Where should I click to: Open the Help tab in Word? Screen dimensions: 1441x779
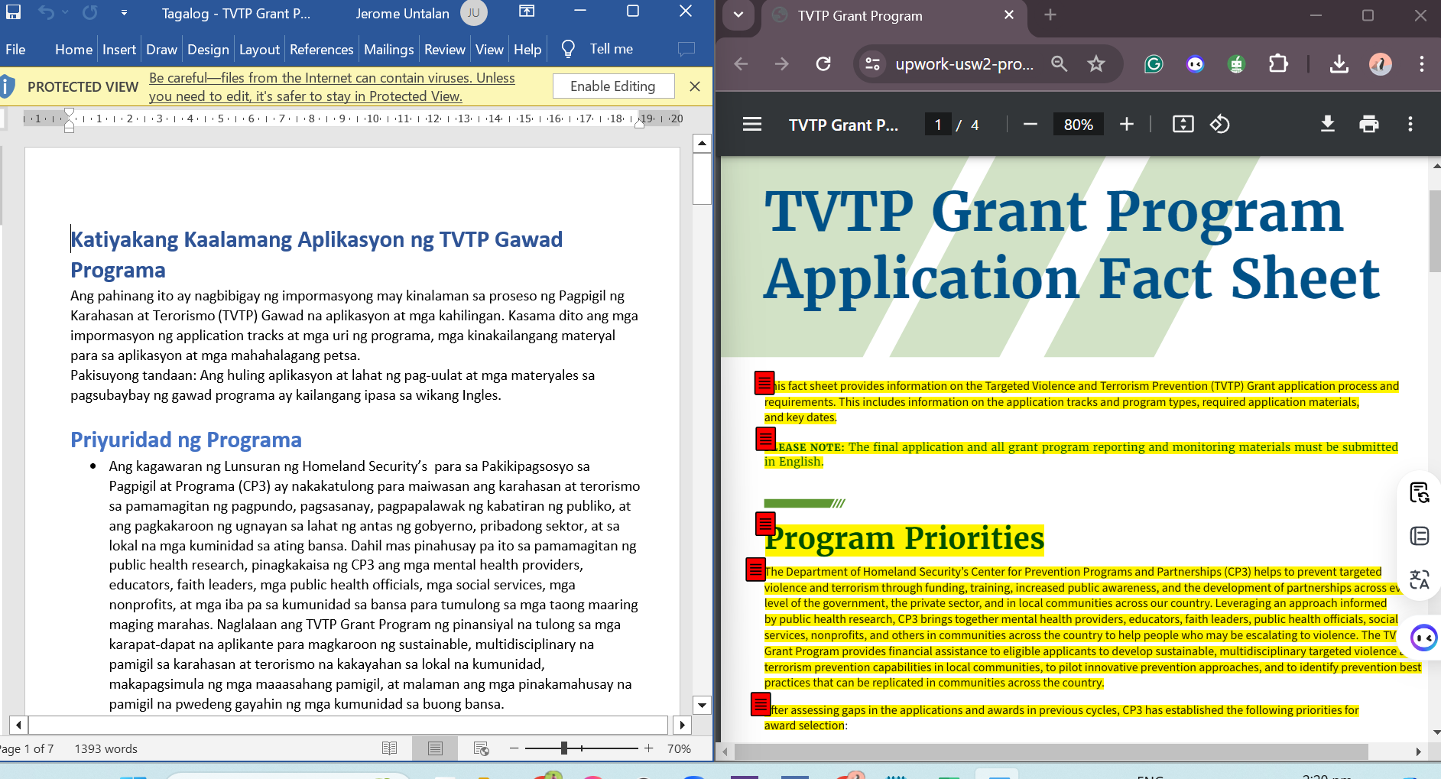527,49
